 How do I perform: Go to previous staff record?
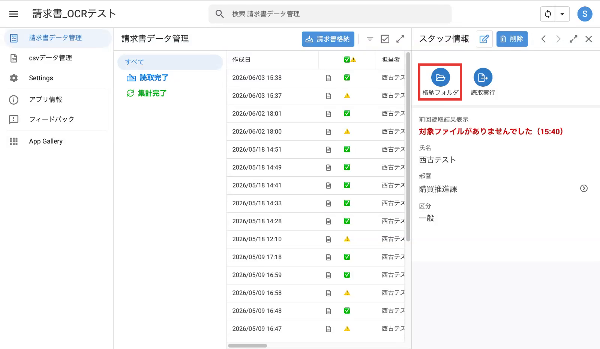tap(543, 39)
